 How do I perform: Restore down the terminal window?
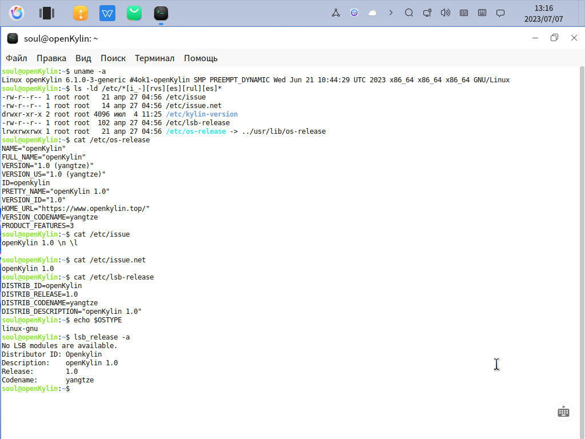[x=554, y=38]
